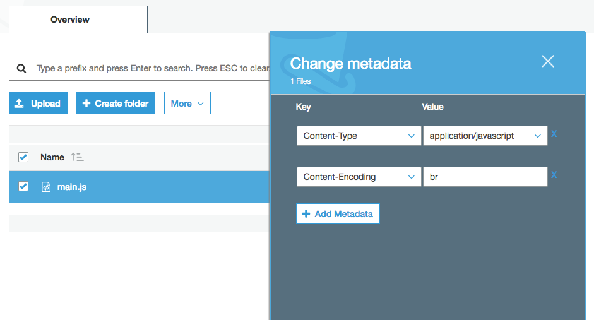Screen dimensions: 594x320
Task: Open the application/javascript value dropdown
Action: 485,136
